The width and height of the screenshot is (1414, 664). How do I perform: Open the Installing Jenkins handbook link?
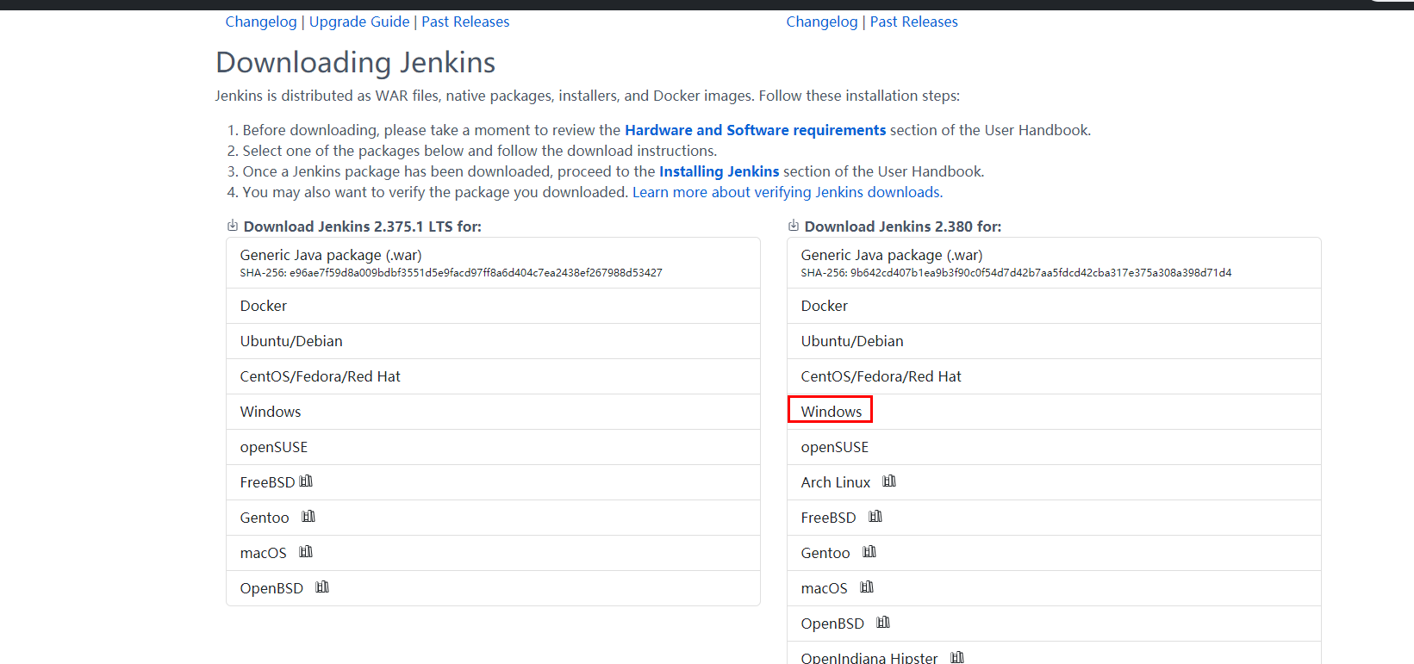pos(719,171)
